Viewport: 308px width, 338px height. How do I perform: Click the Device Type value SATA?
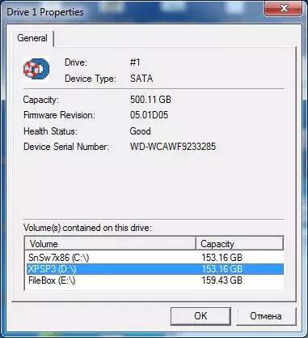pyautogui.click(x=141, y=79)
